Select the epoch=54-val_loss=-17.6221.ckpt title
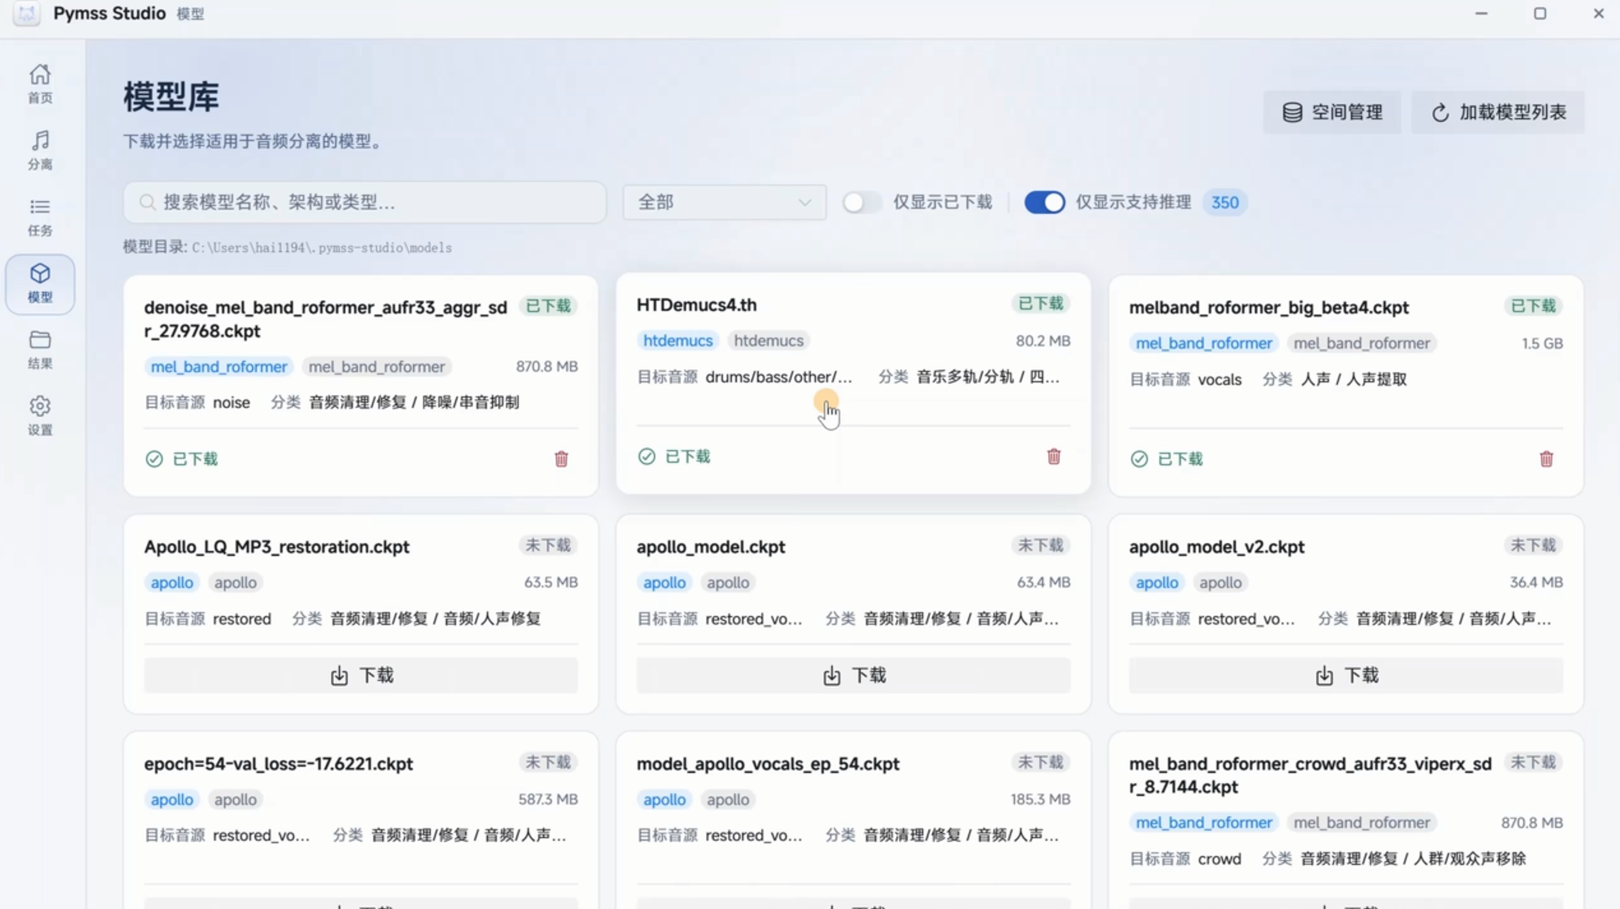Viewport: 1620px width, 909px height. pos(278,763)
